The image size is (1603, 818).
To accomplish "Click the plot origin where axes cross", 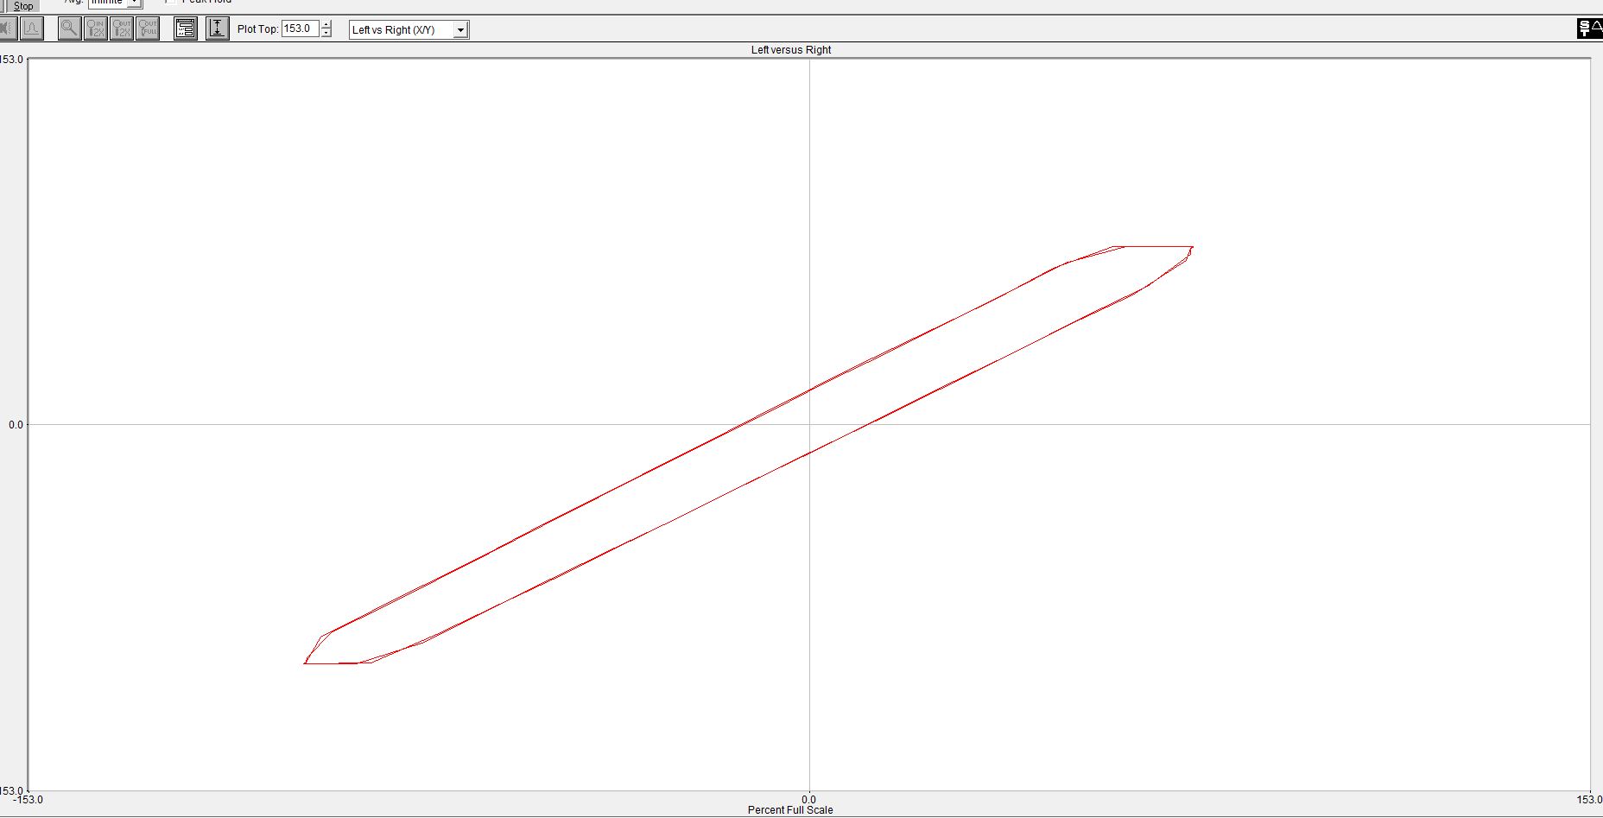I will 809,424.
